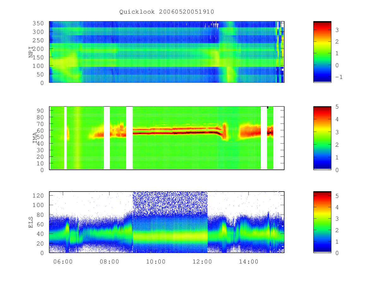Image resolution: width=379 pixels, height=284 pixels.
Task: Click the 250 tick on NPI axis
Action: (39, 40)
